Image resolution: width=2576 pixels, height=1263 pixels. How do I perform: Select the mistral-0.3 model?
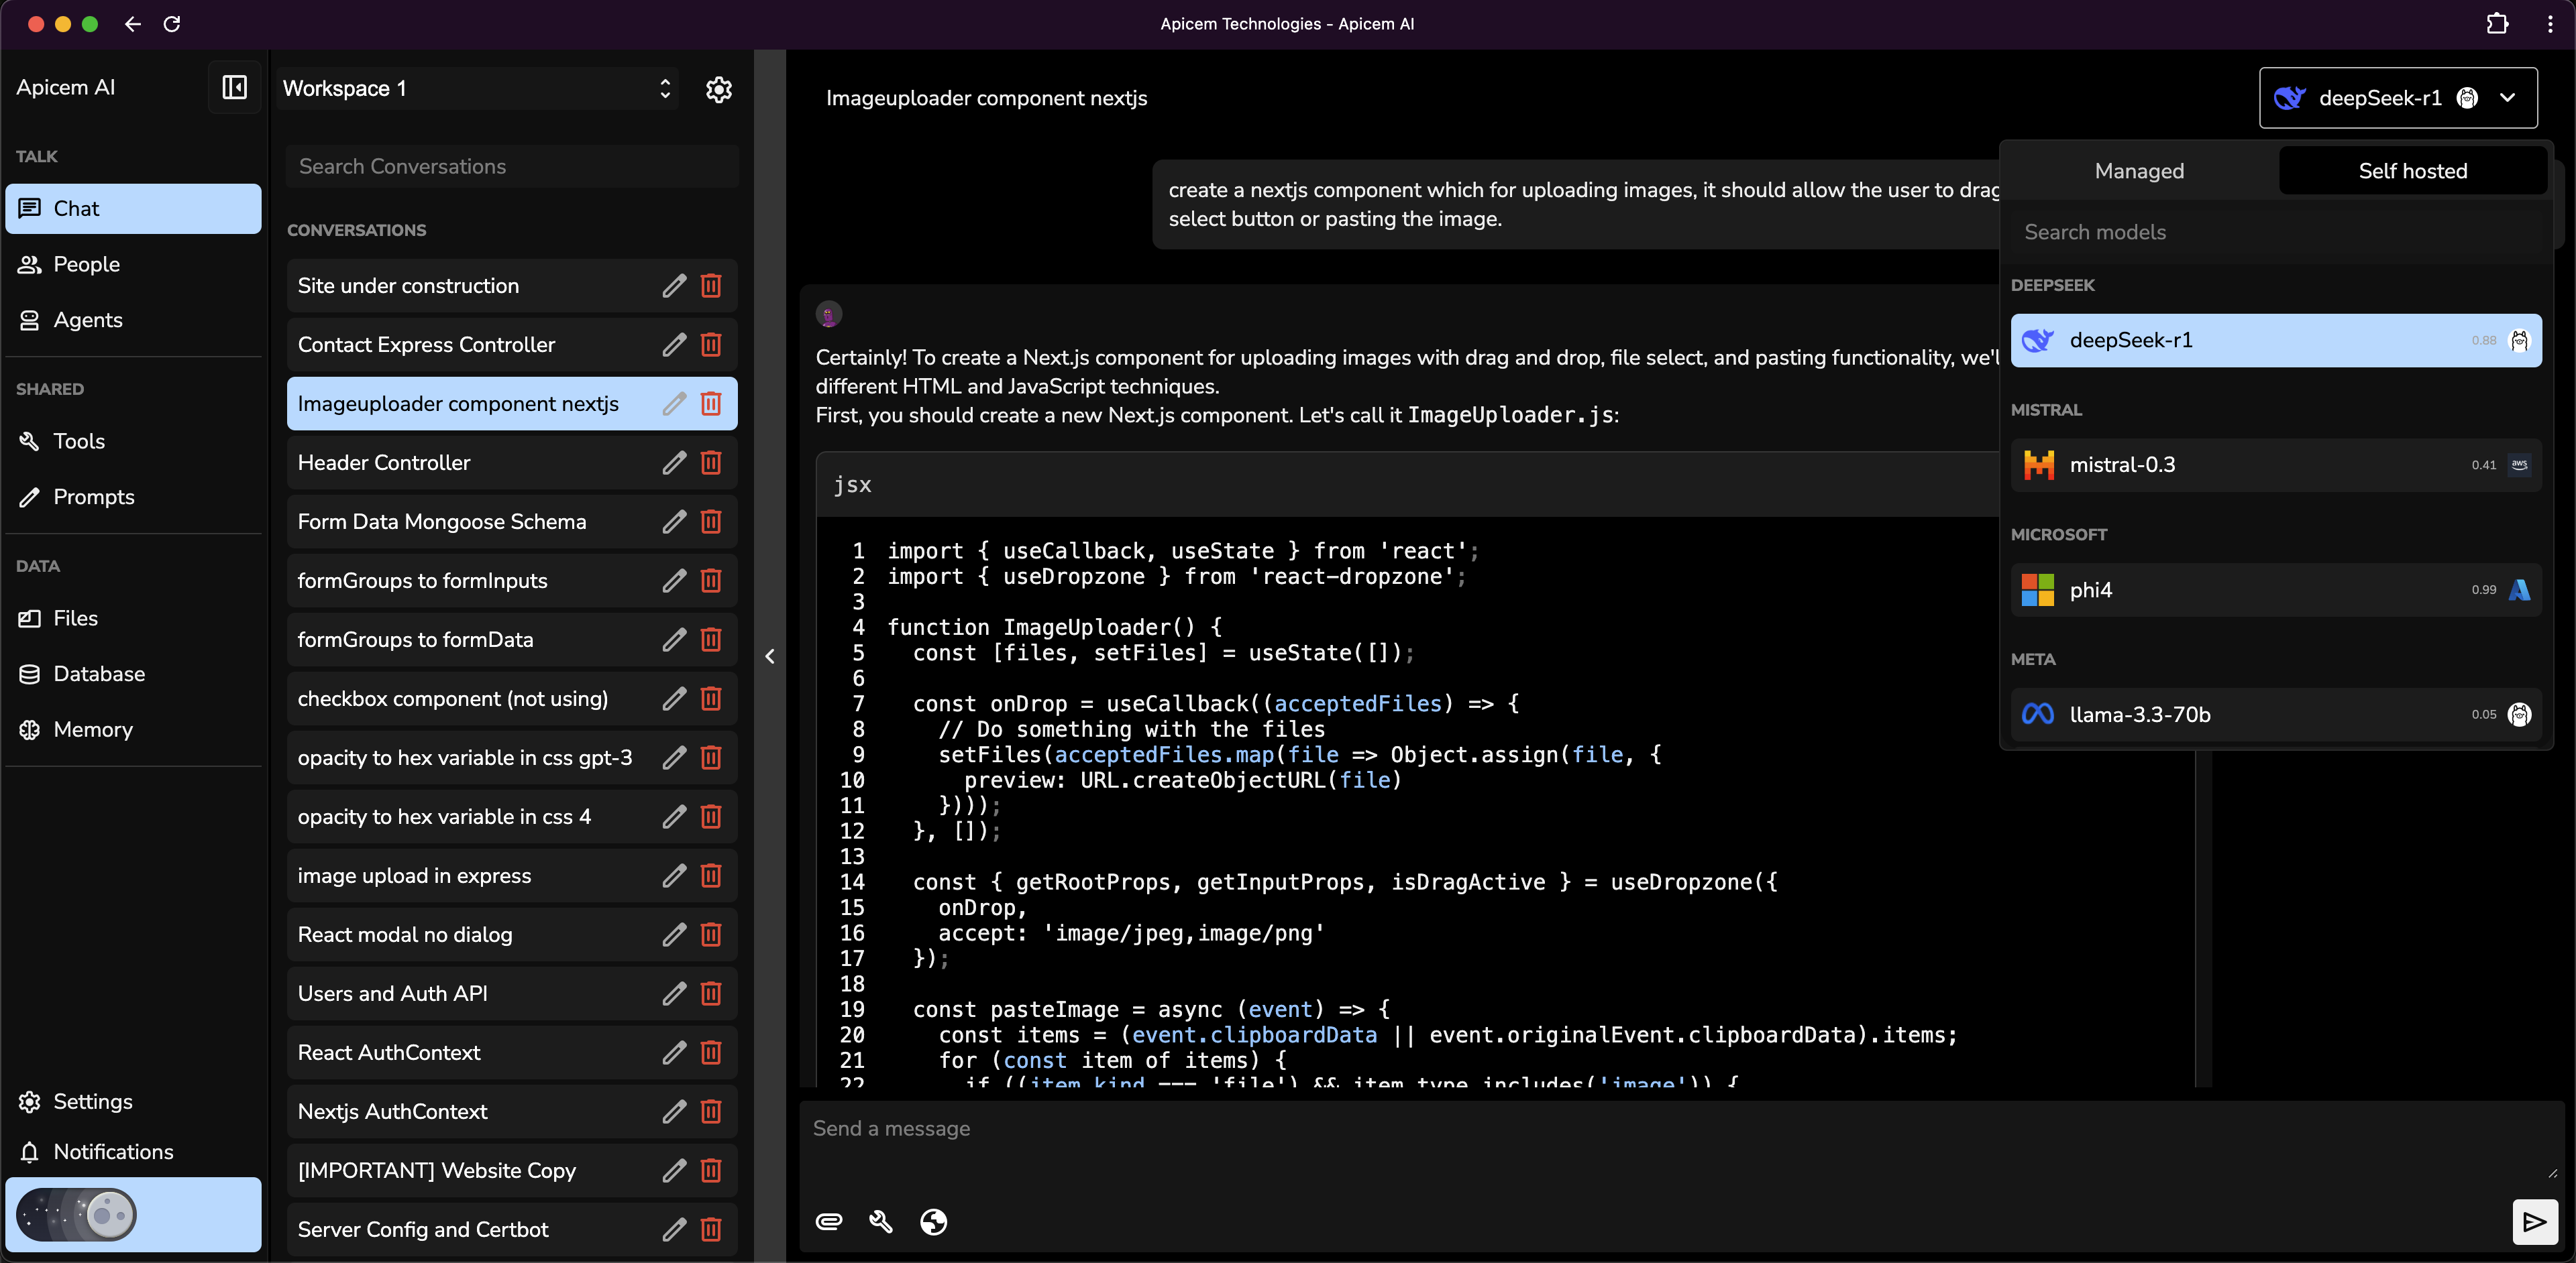[x=2276, y=466]
